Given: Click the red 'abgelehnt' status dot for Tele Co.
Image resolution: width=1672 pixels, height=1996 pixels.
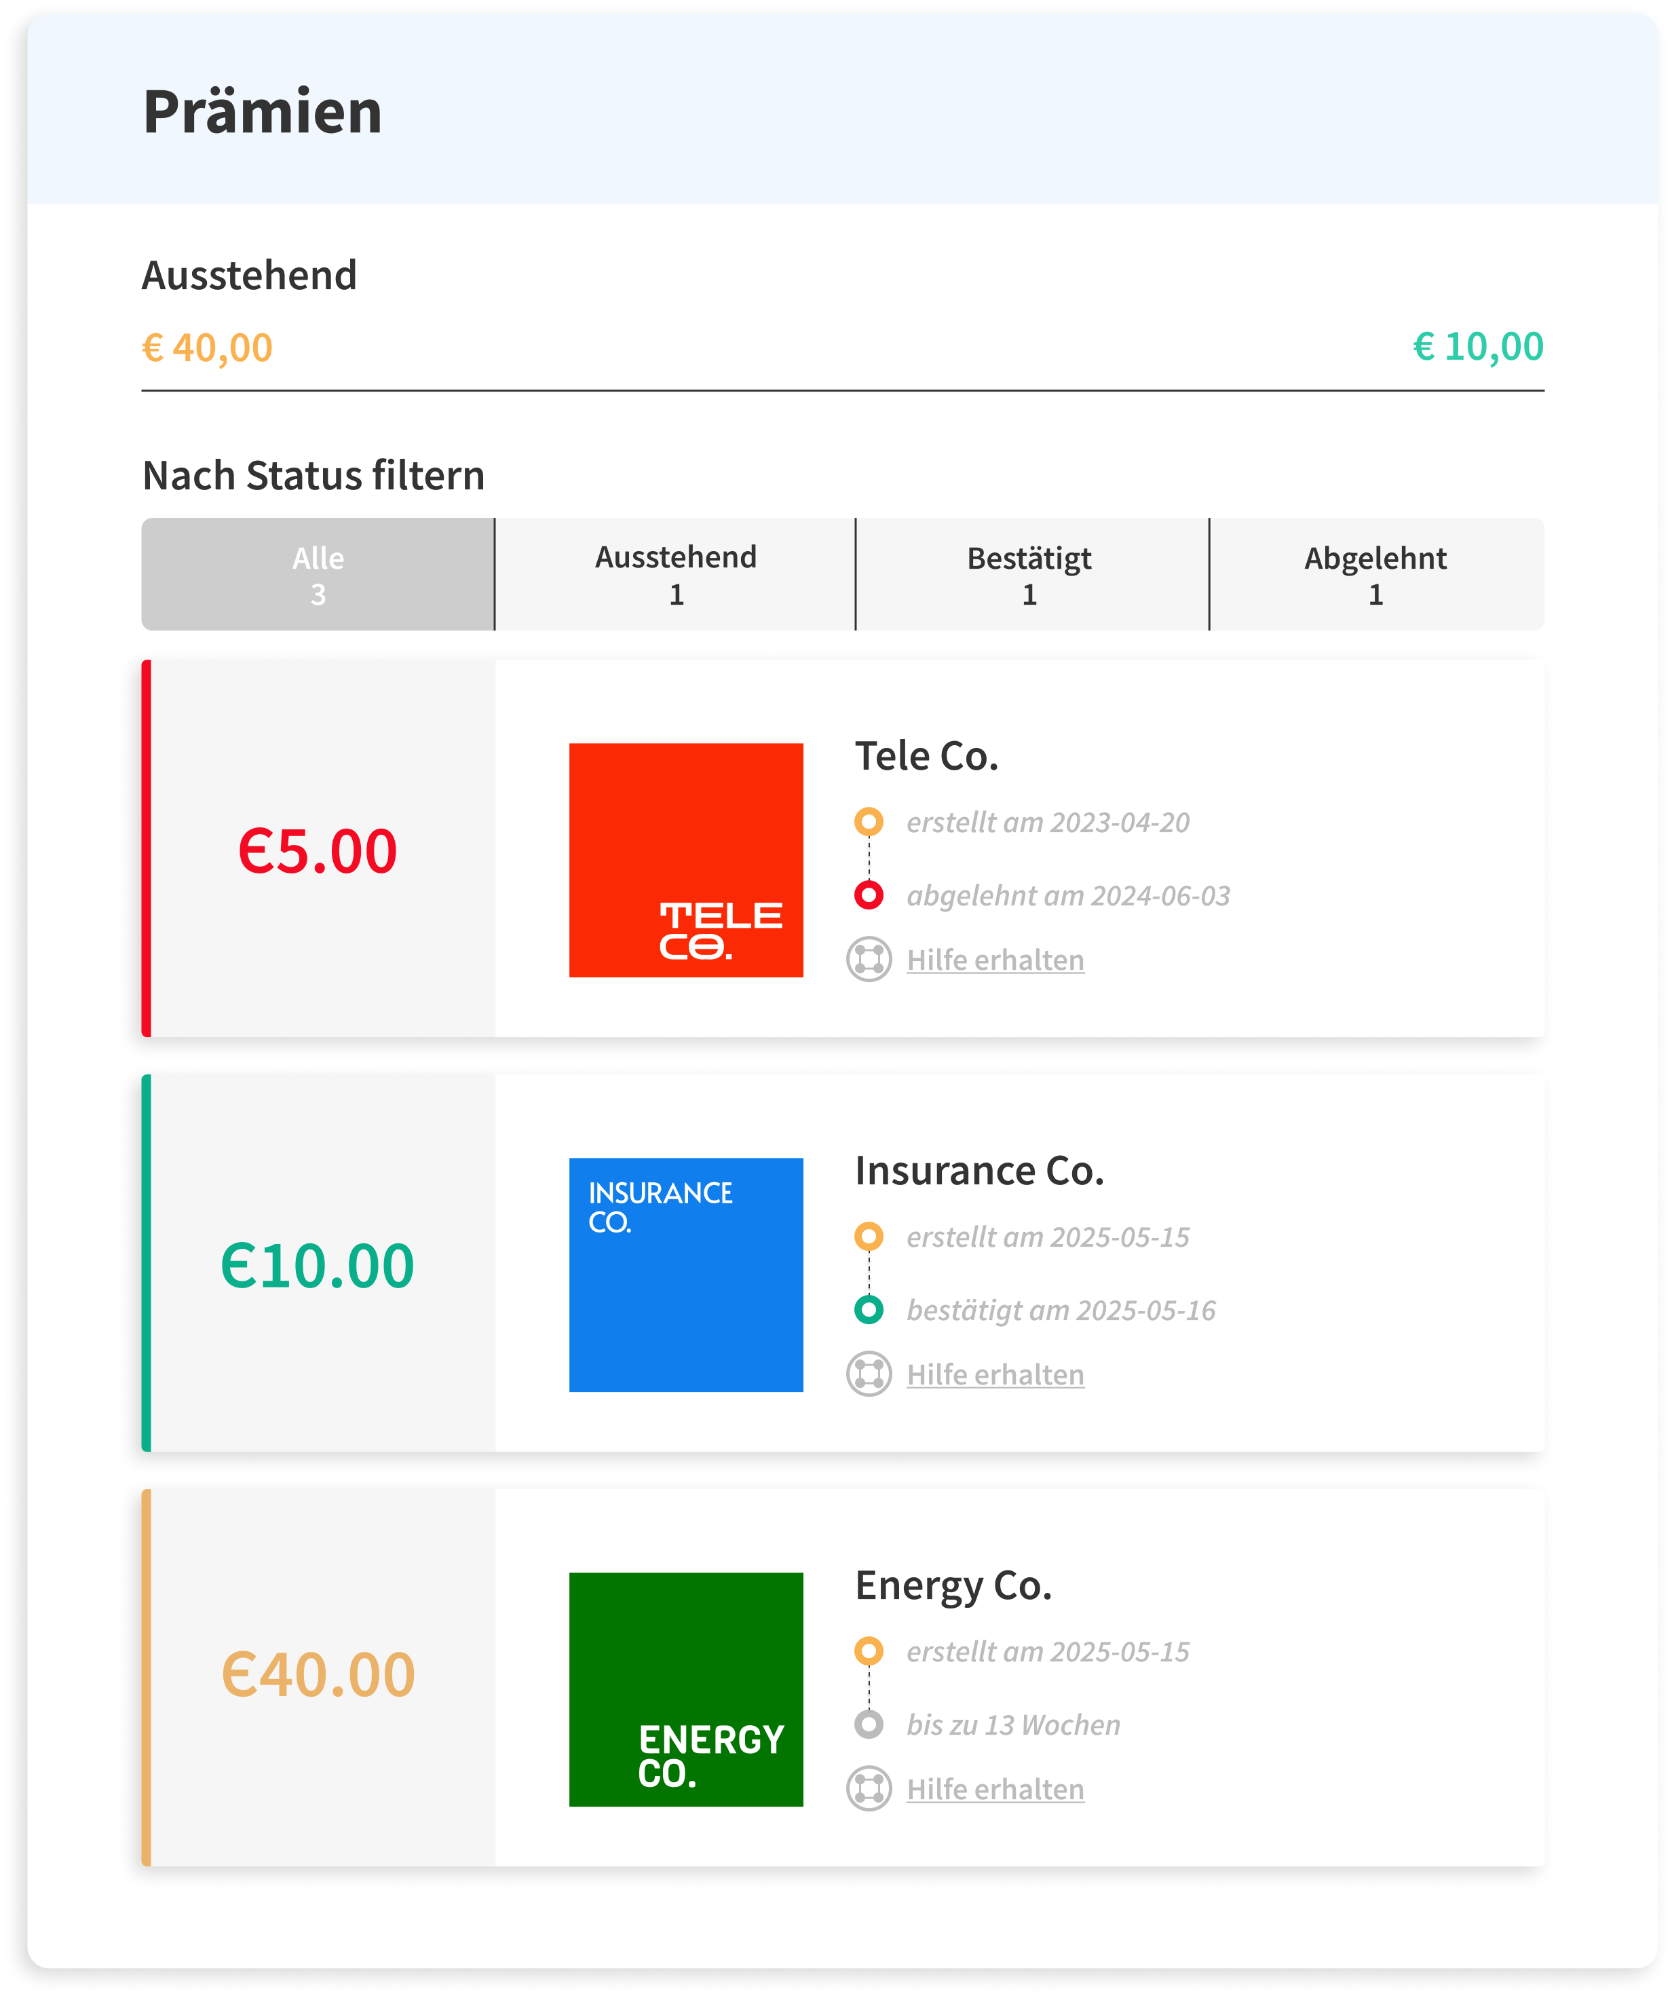Looking at the screenshot, I should pos(869,895).
